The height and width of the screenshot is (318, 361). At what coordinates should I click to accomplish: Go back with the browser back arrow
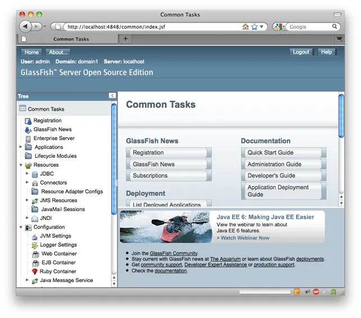[x=25, y=26]
